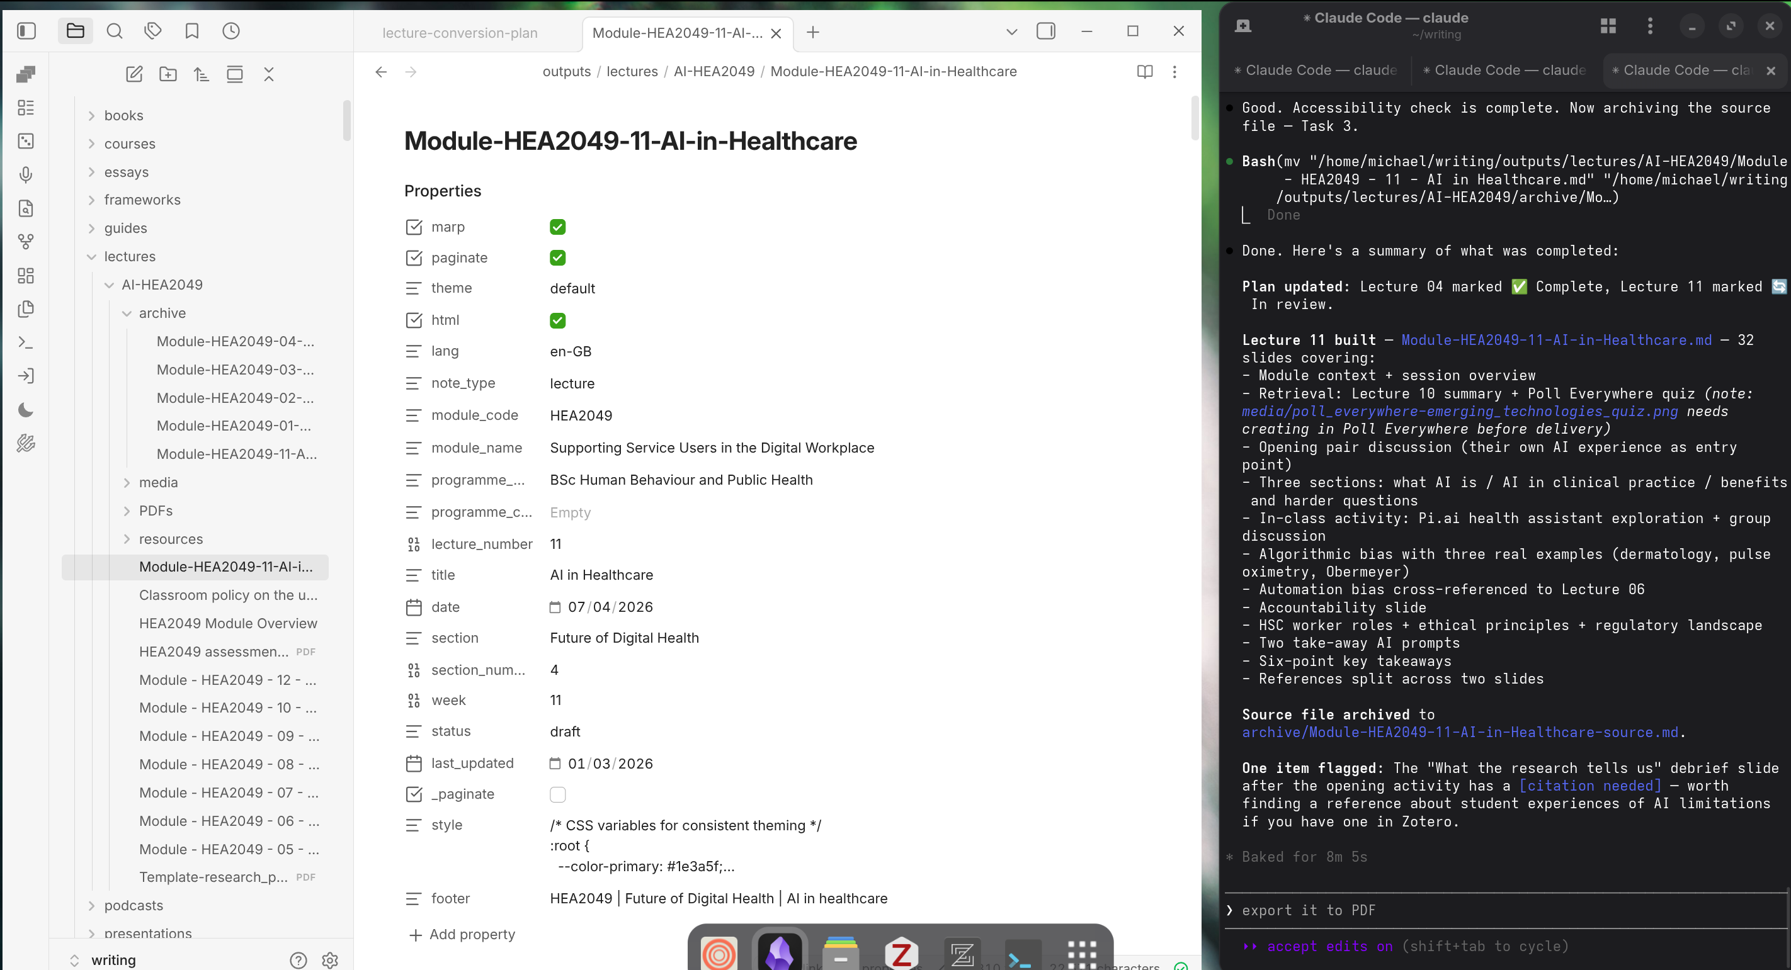Viewport: 1791px width, 970px height.
Task: Uncheck the marp property checkbox
Action: (557, 227)
